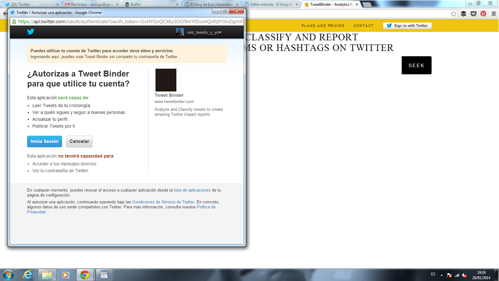Screen dimensions: 499x281
Task: Open Chrome's hamburger menu
Action: (494, 13)
